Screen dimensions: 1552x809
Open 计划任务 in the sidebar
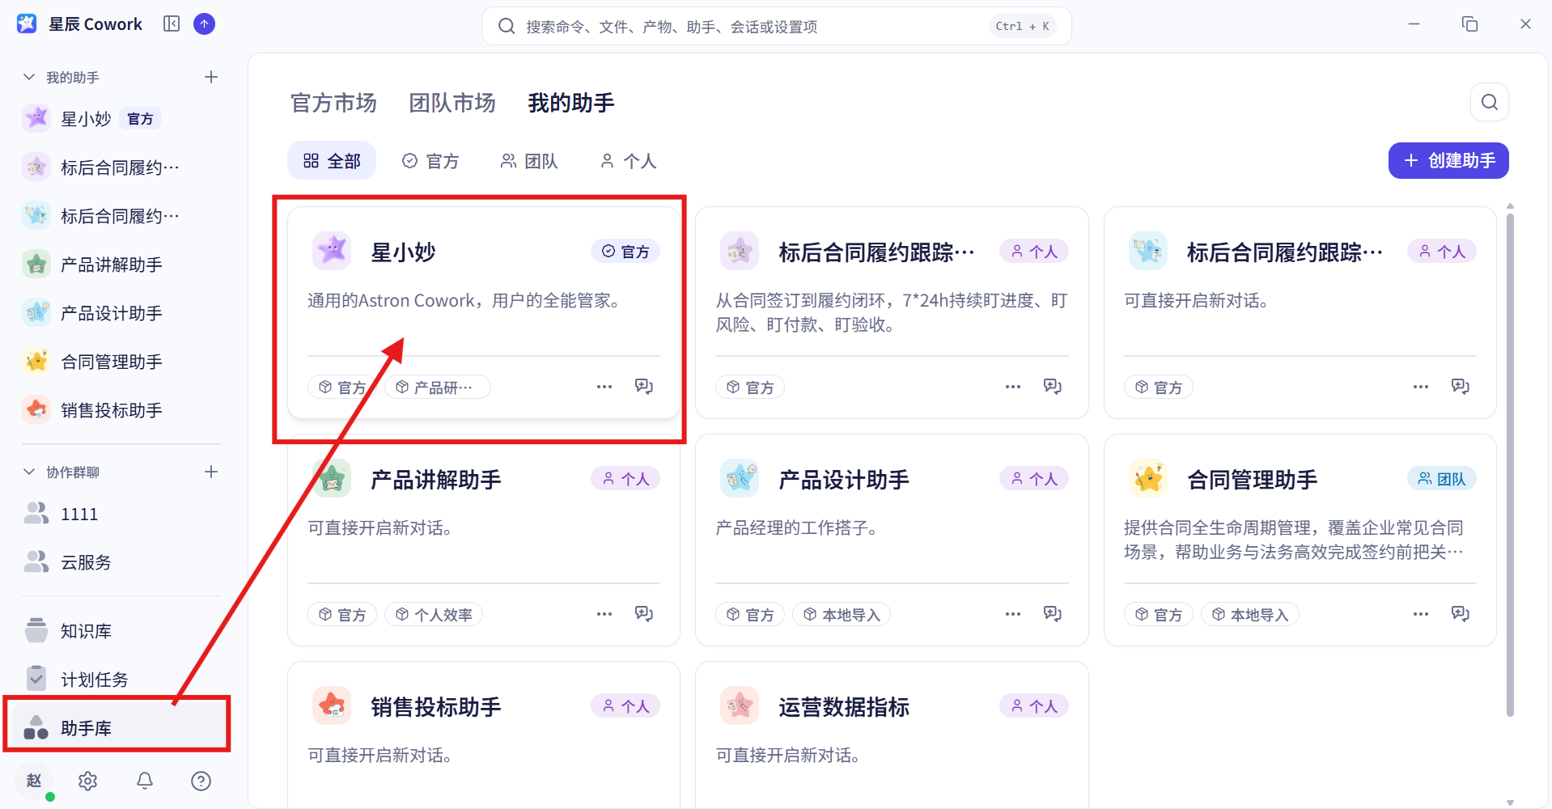121,680
